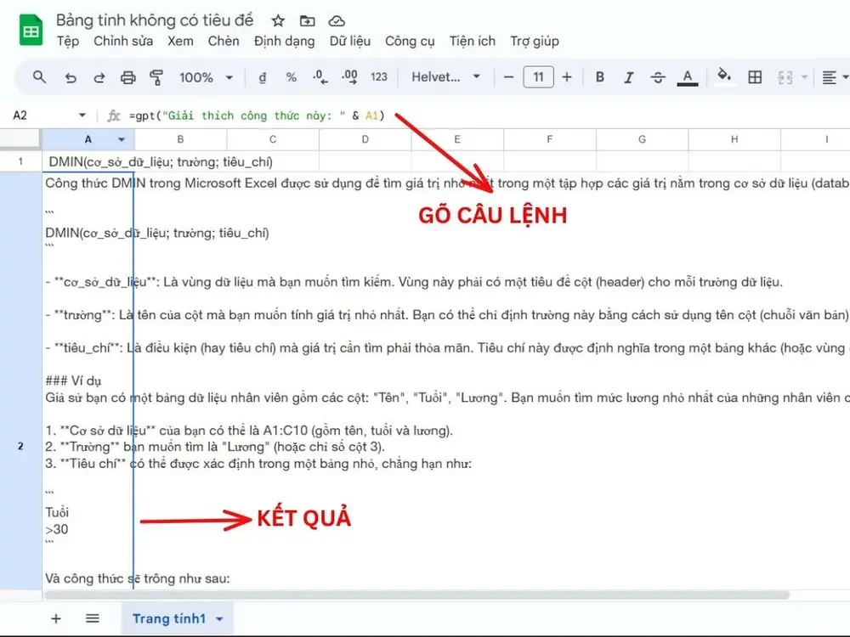Viewport: 850px width, 637px height.
Task: Select column H header
Action: (x=734, y=140)
